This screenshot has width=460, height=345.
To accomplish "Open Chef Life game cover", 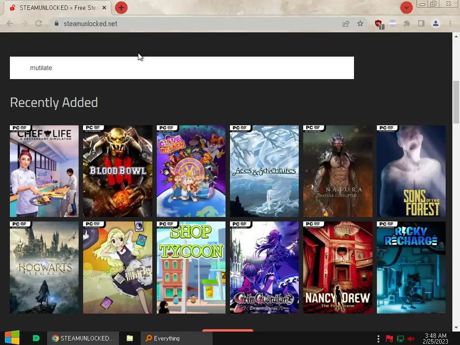I will (x=44, y=171).
